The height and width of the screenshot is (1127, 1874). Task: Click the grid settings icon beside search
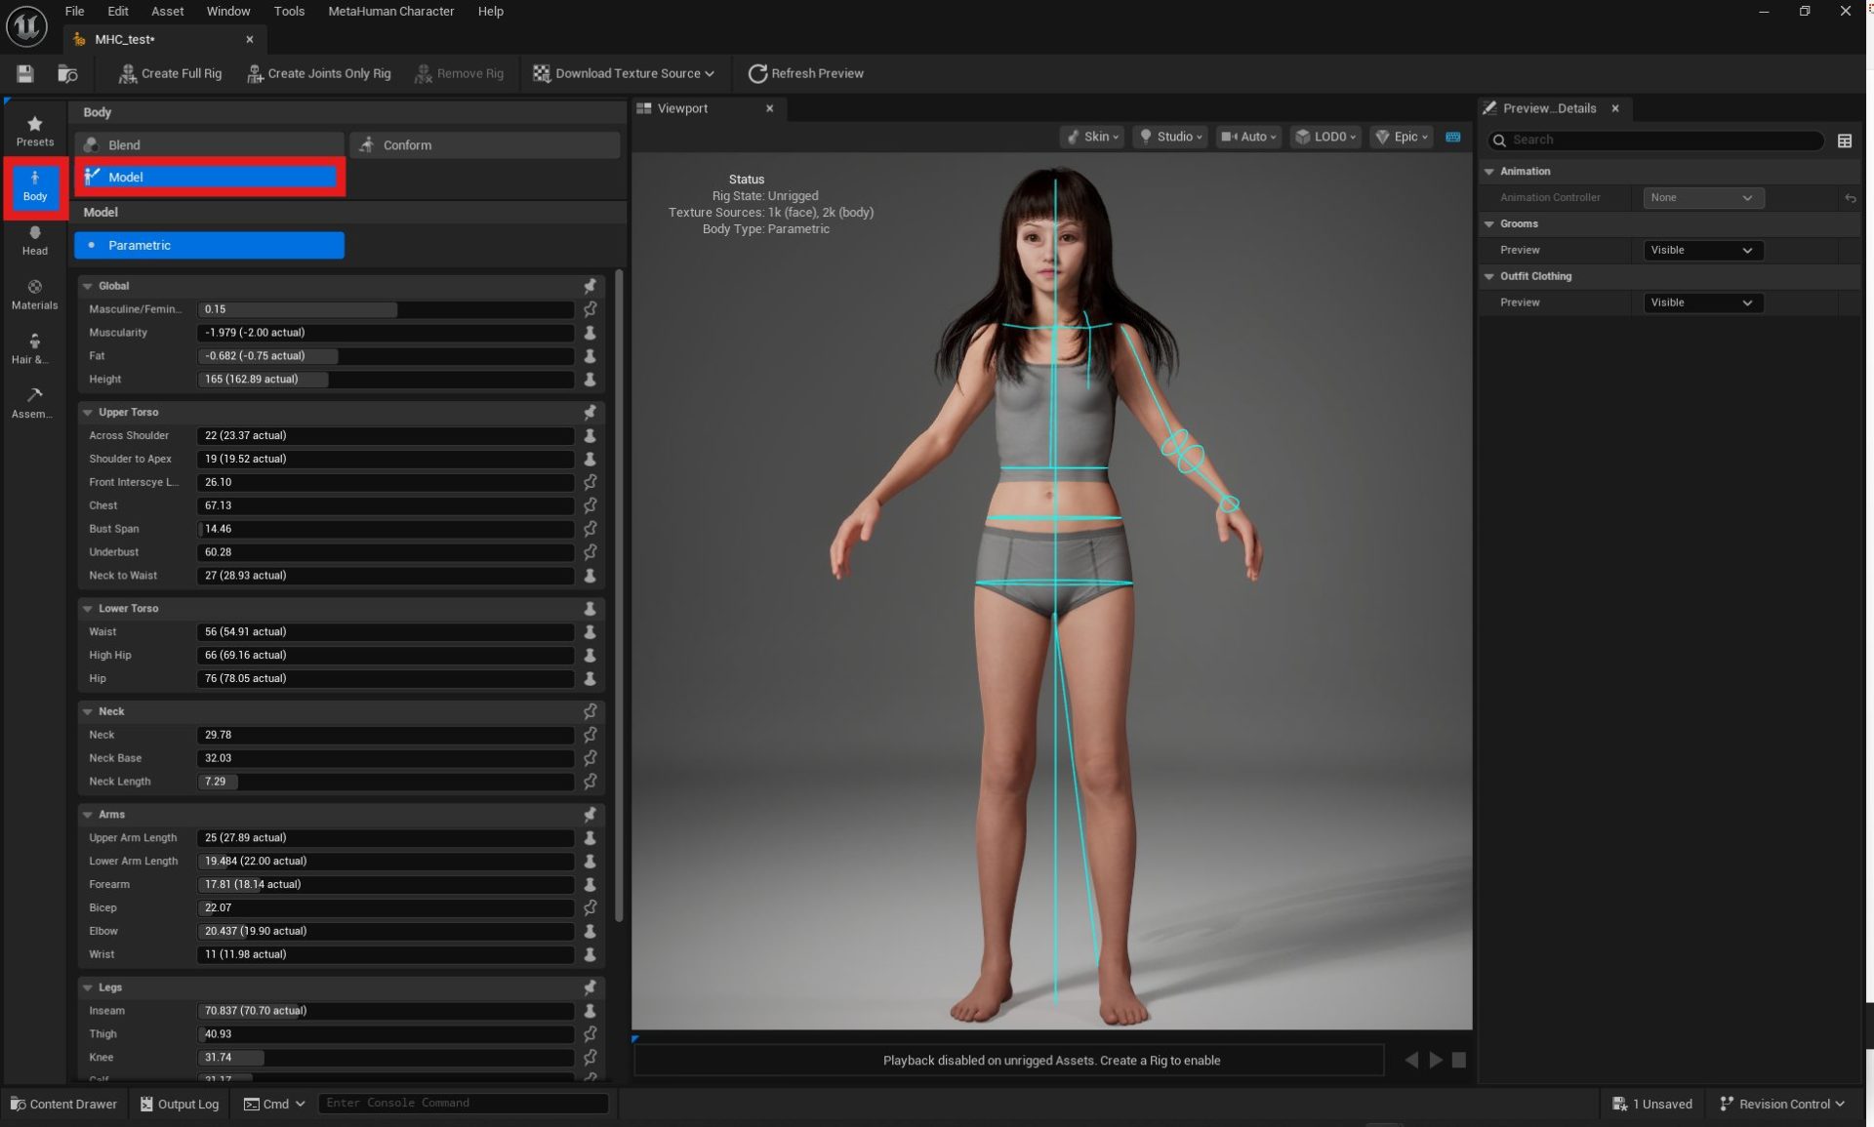[x=1845, y=141]
